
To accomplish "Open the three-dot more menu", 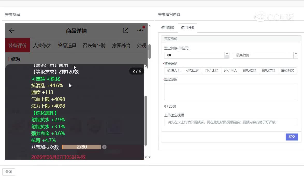I will 140,31.
